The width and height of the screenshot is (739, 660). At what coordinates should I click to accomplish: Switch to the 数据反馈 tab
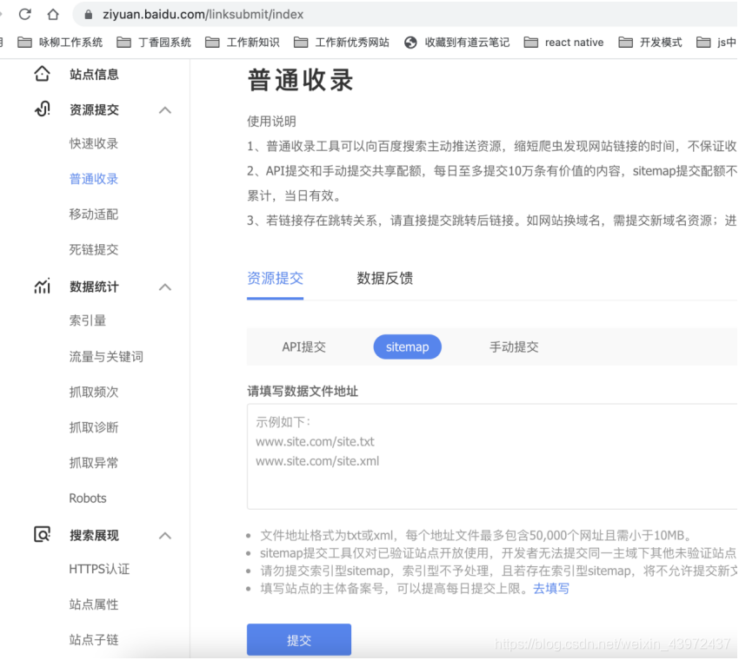[x=384, y=278]
